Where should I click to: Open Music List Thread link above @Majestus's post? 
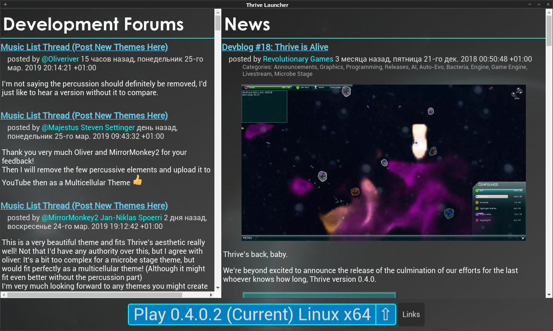click(84, 115)
